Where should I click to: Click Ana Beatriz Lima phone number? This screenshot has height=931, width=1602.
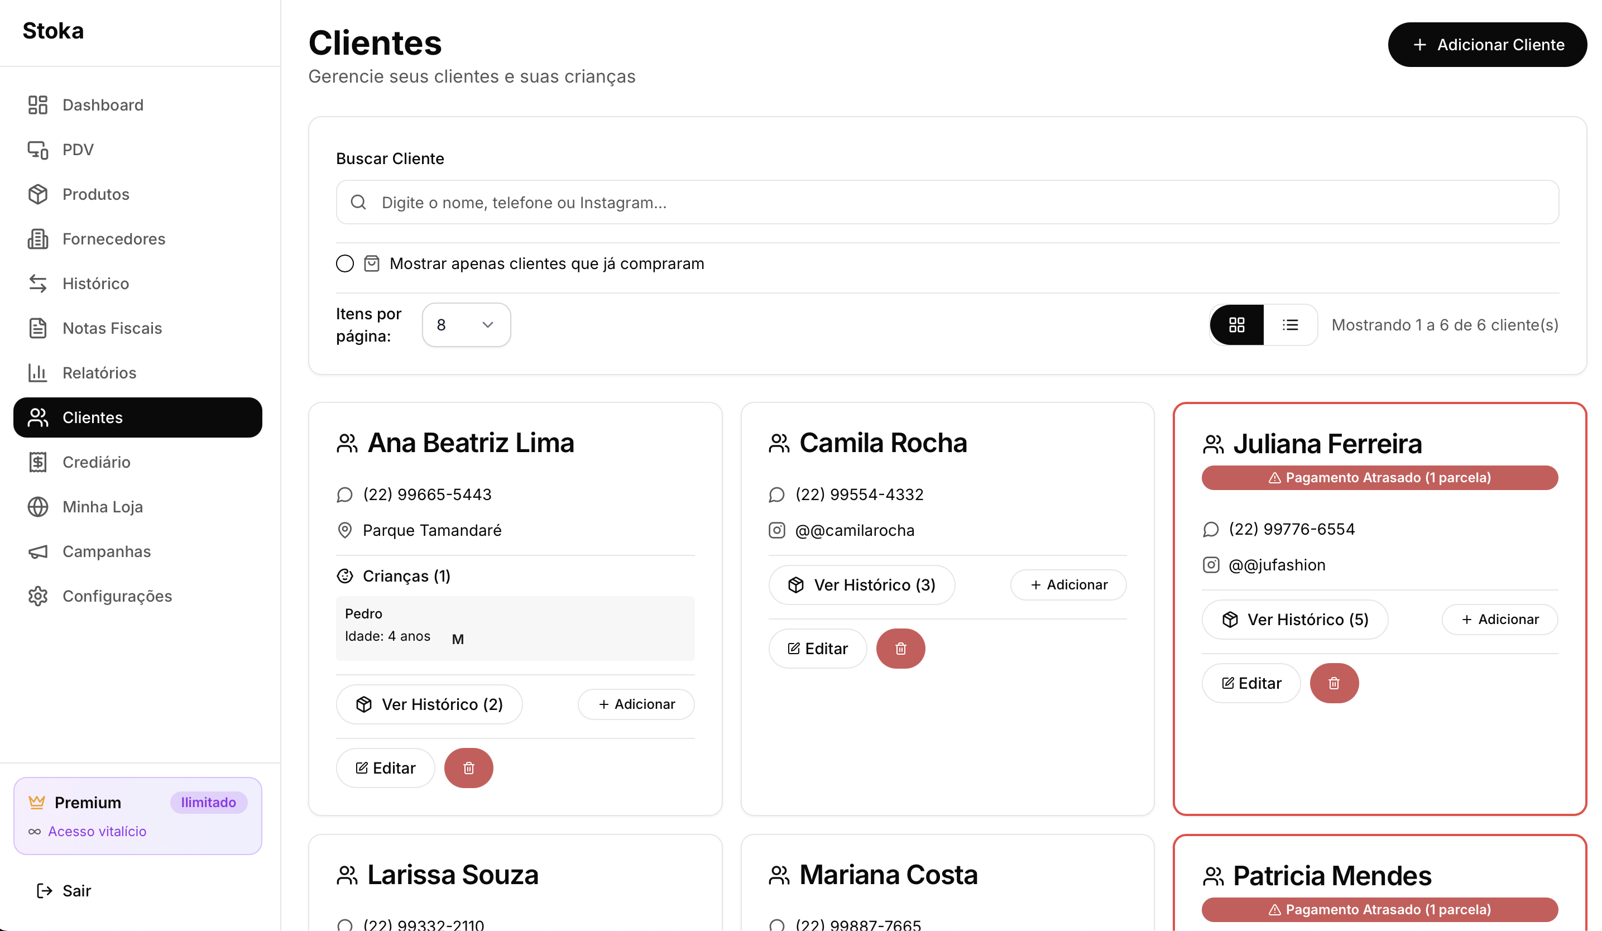427,495
